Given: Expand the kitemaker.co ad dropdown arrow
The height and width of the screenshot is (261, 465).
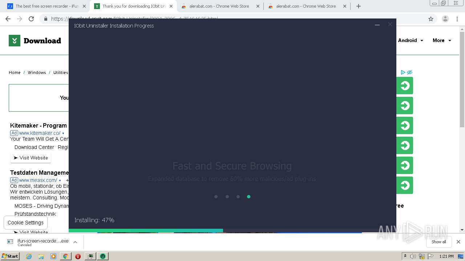Looking at the screenshot, I should pyautogui.click(x=63, y=133).
